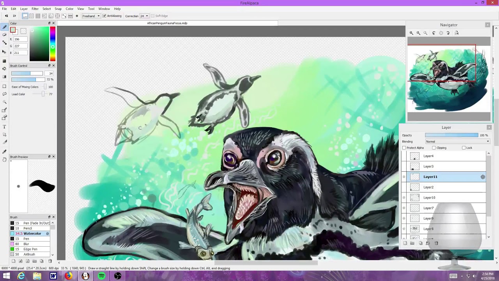Hide Layer11 visibility dot

[404, 177]
